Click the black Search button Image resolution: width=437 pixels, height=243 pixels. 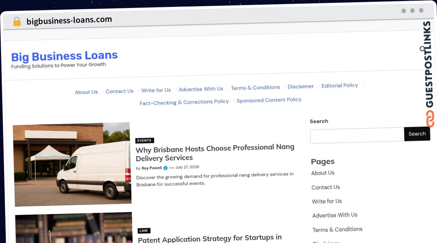tap(417, 134)
